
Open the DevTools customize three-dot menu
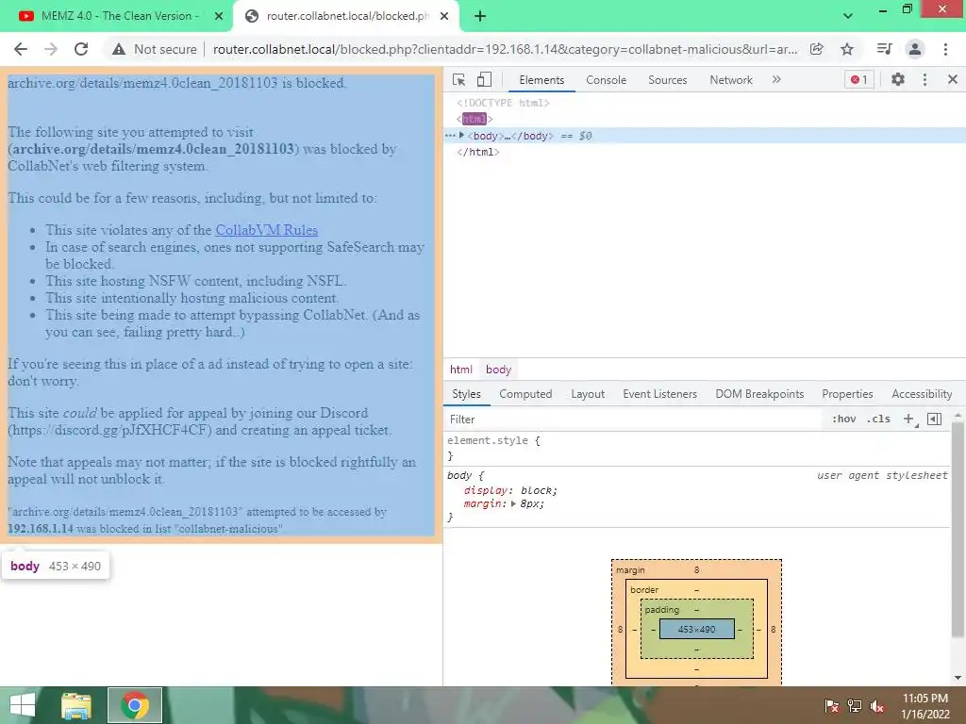point(924,79)
